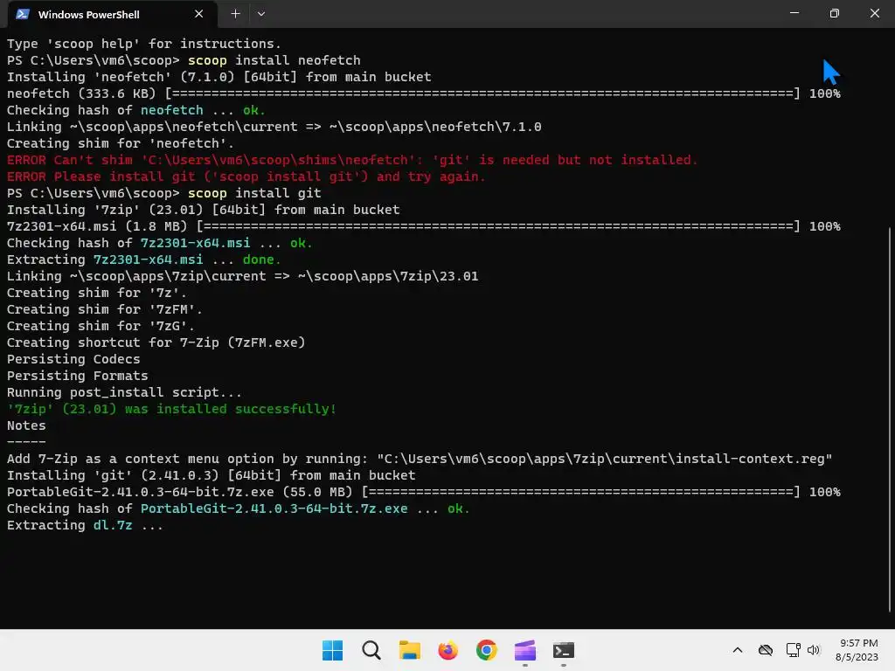Click 'scoop install neofetch' command text
The width and height of the screenshot is (895, 671).
[x=274, y=60]
